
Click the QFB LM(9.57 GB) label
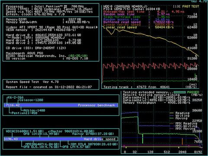tap(76, 147)
